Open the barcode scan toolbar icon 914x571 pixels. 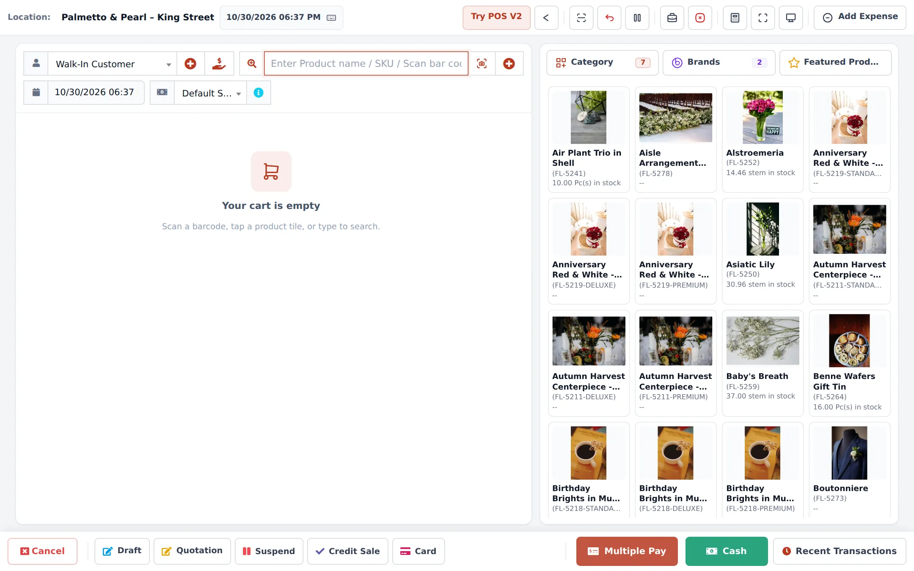pyautogui.click(x=581, y=18)
